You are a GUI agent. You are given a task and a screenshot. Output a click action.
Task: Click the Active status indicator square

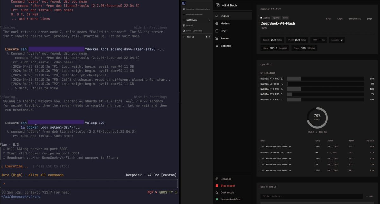[261, 18]
